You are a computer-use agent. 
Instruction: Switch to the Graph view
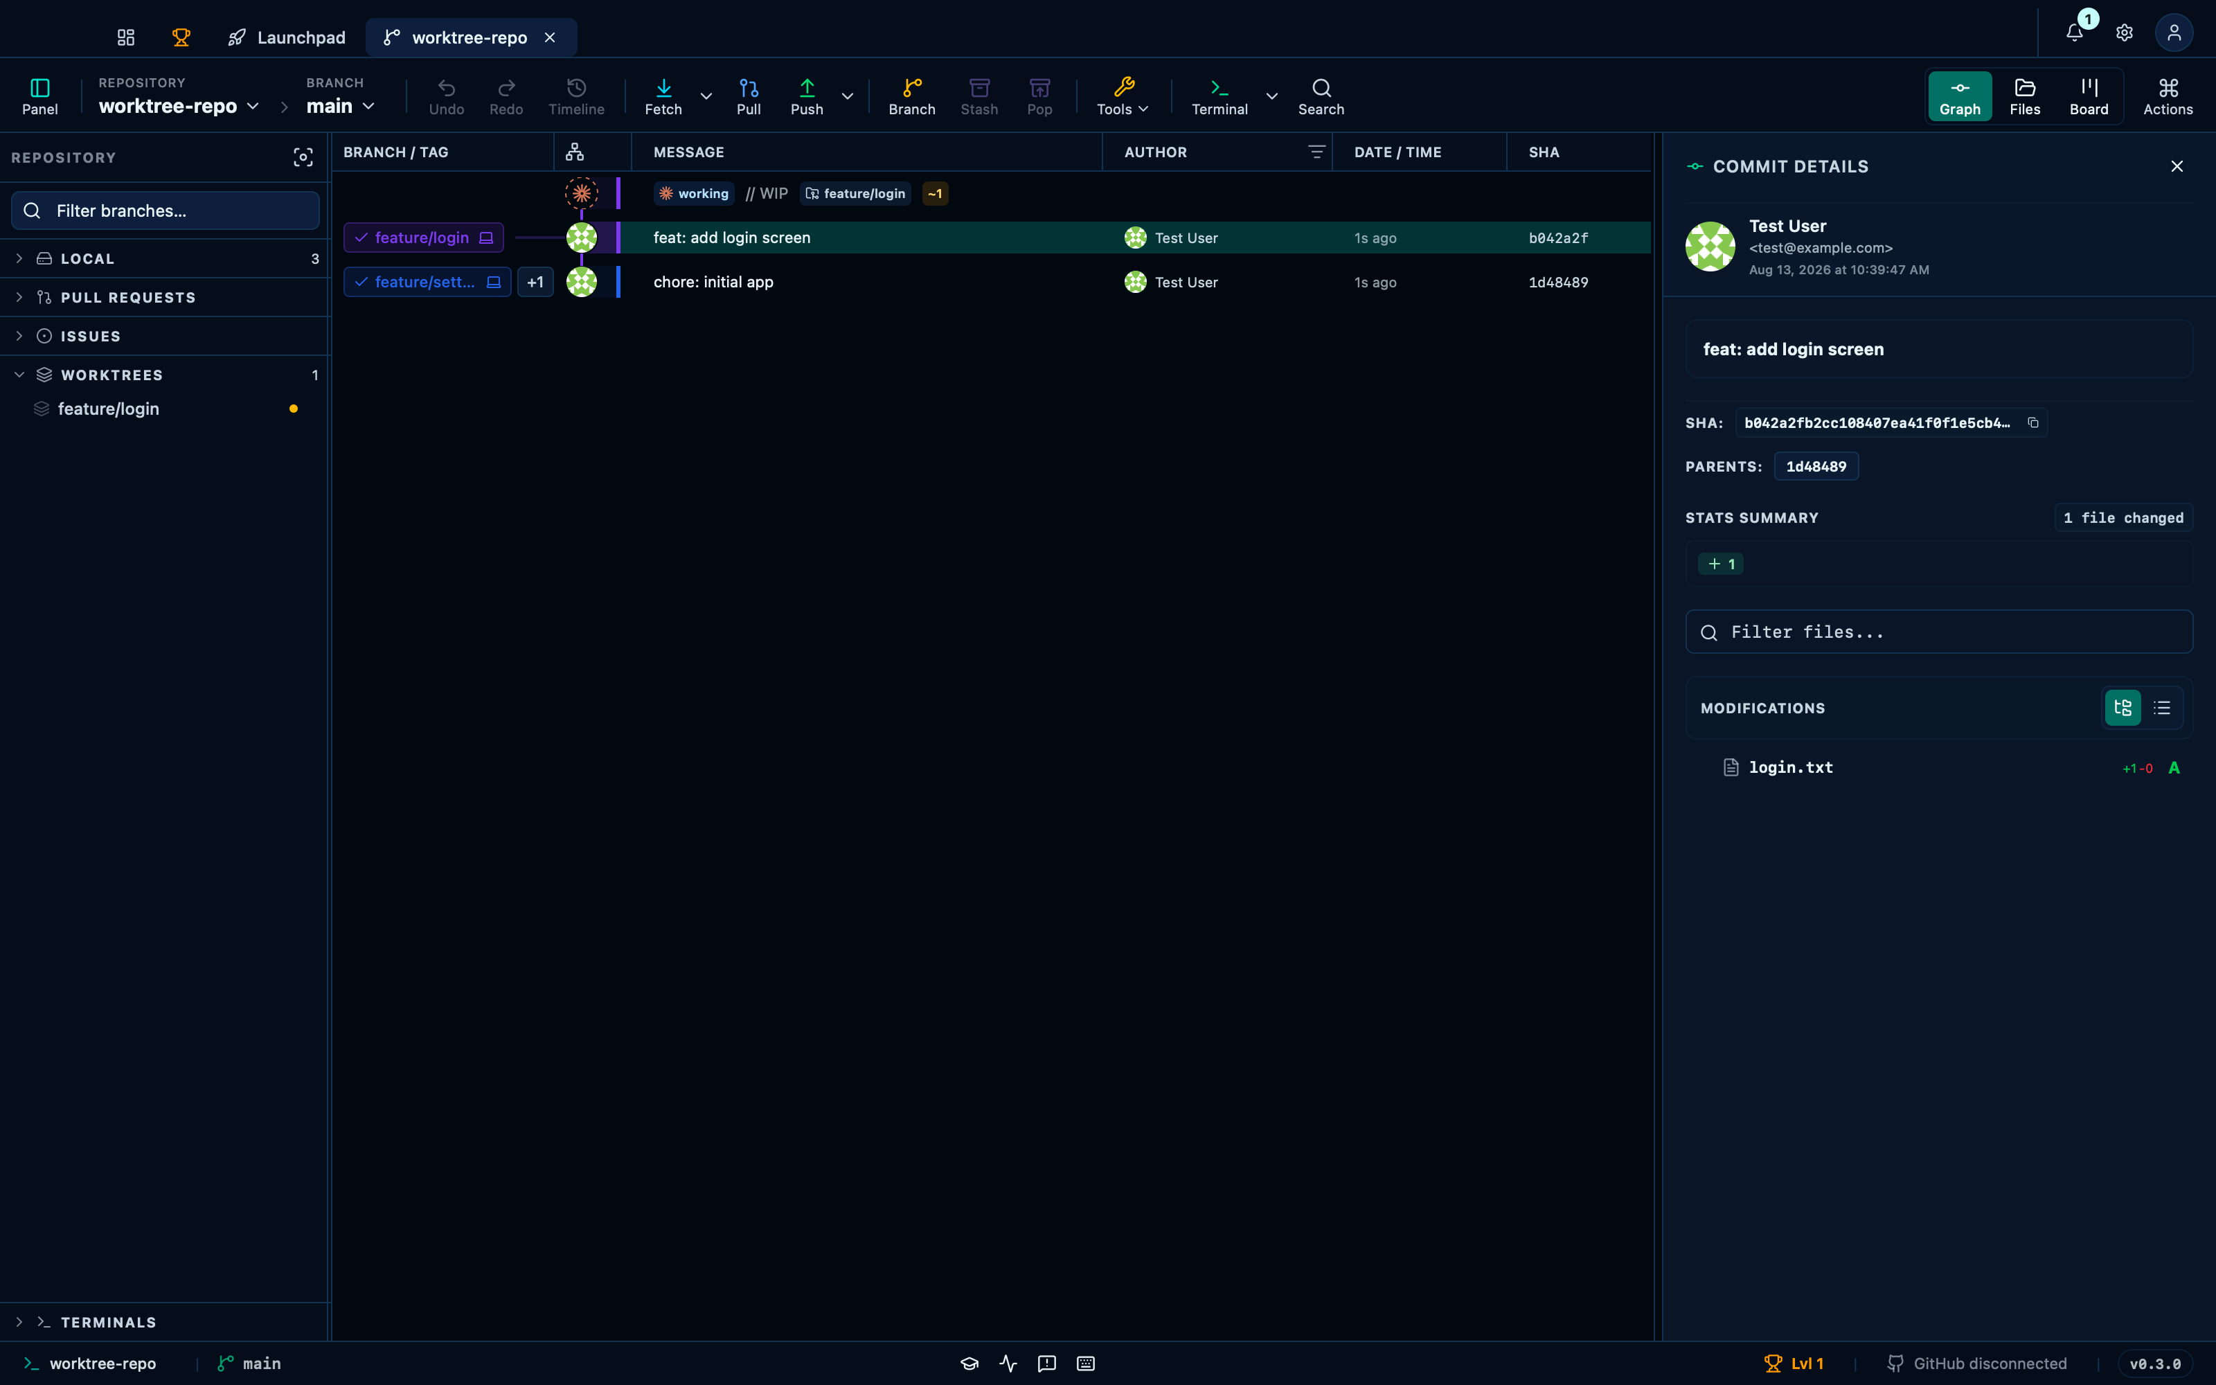tap(1960, 96)
